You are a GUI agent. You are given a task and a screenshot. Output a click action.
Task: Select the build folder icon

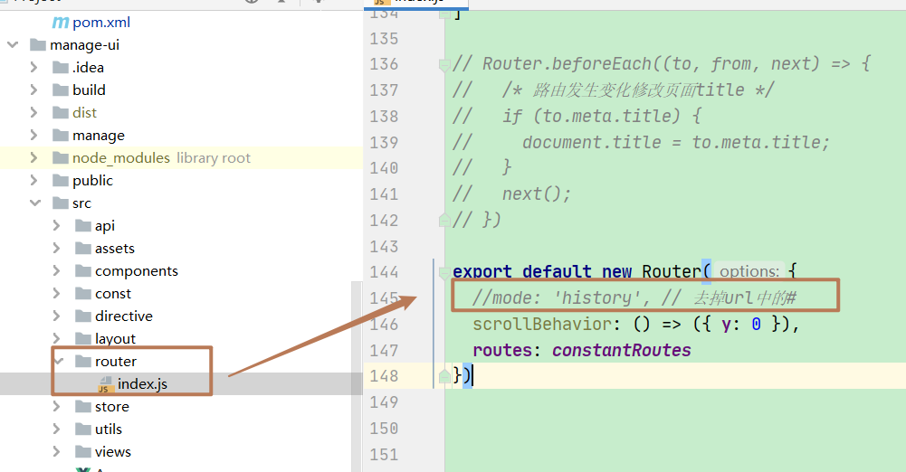(61, 90)
